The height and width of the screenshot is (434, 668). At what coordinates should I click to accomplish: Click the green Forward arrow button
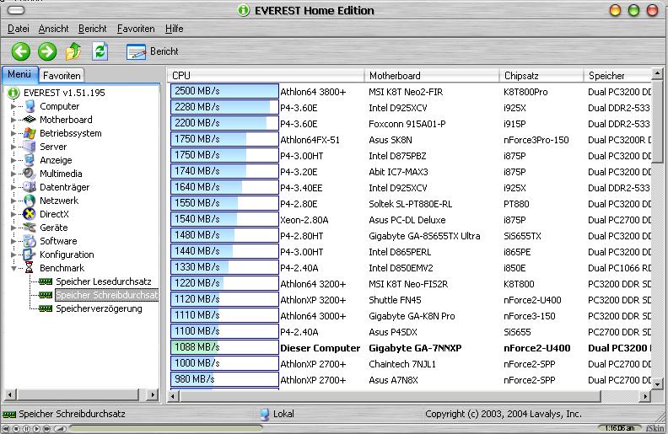(x=47, y=51)
